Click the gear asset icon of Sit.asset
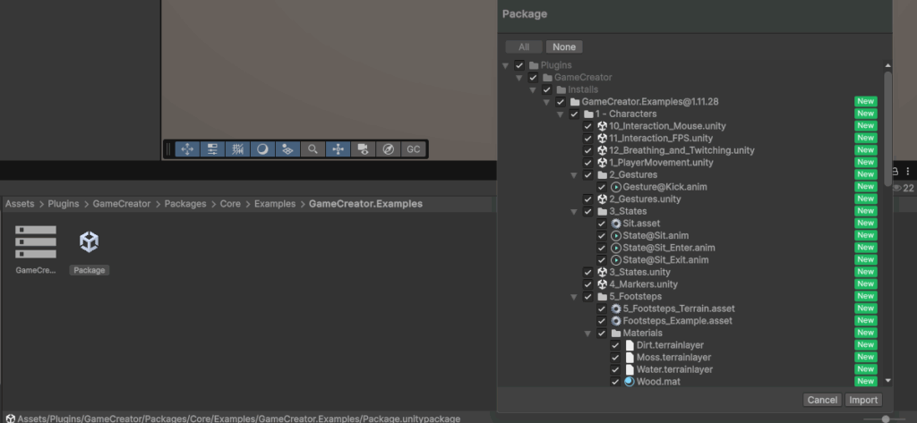This screenshot has width=917, height=423. click(x=616, y=224)
